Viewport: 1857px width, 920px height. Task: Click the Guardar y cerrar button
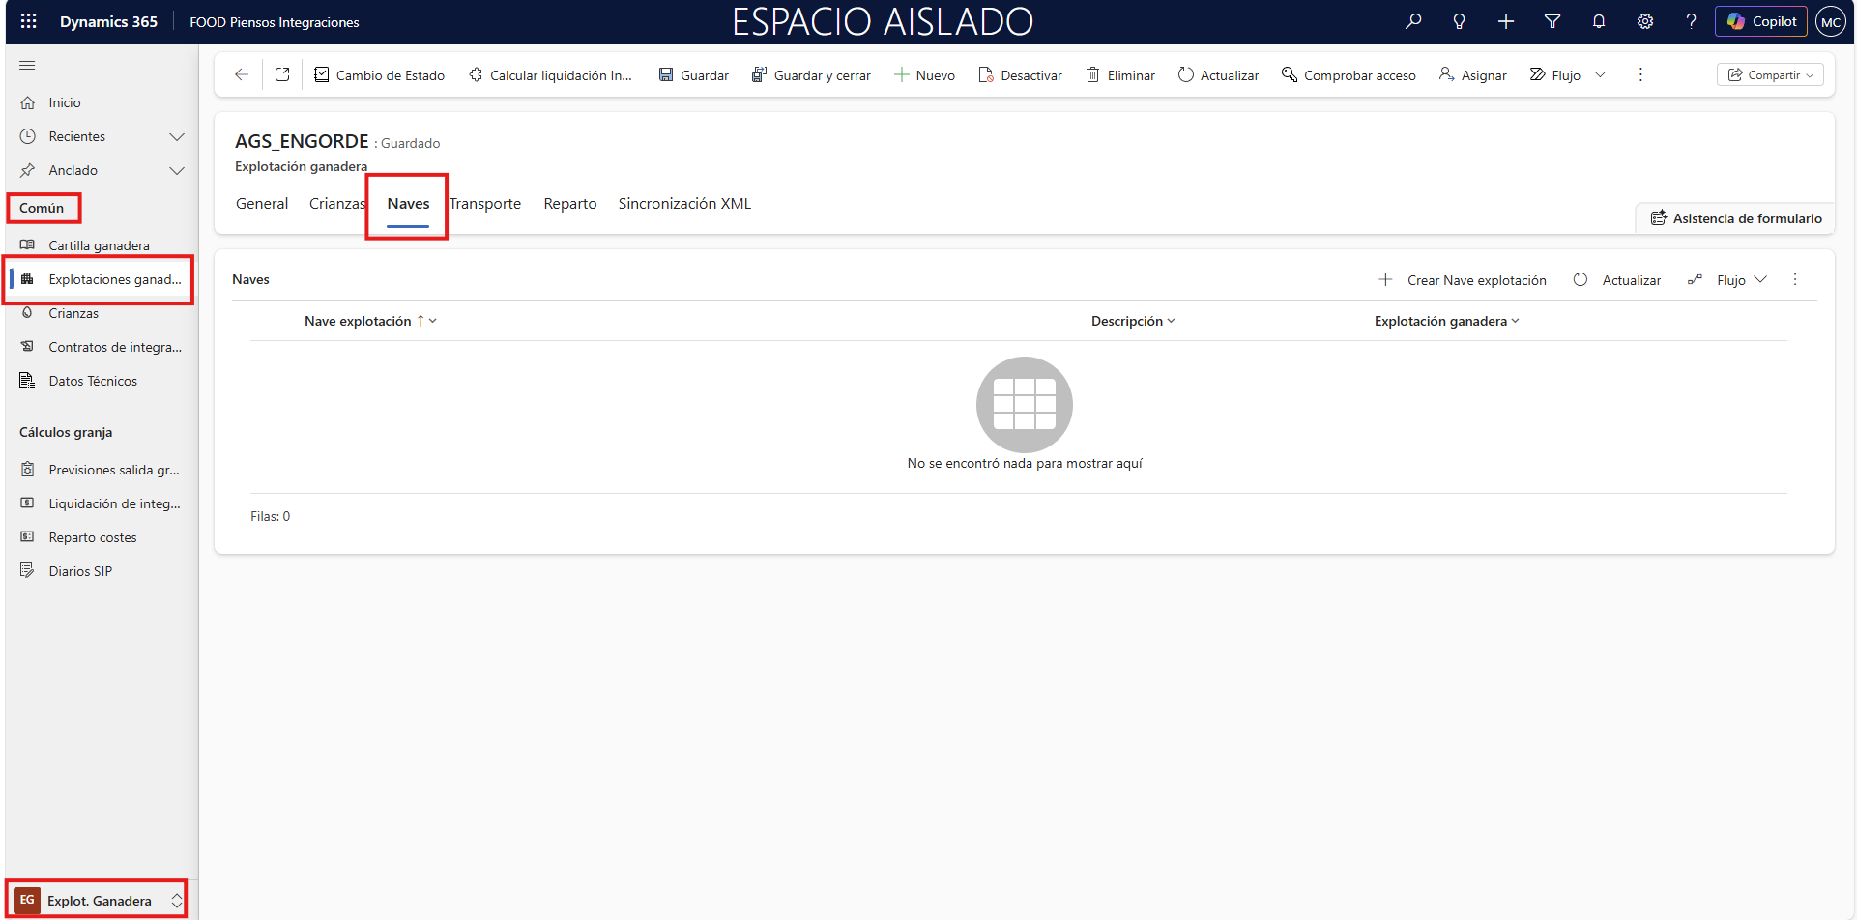click(811, 75)
